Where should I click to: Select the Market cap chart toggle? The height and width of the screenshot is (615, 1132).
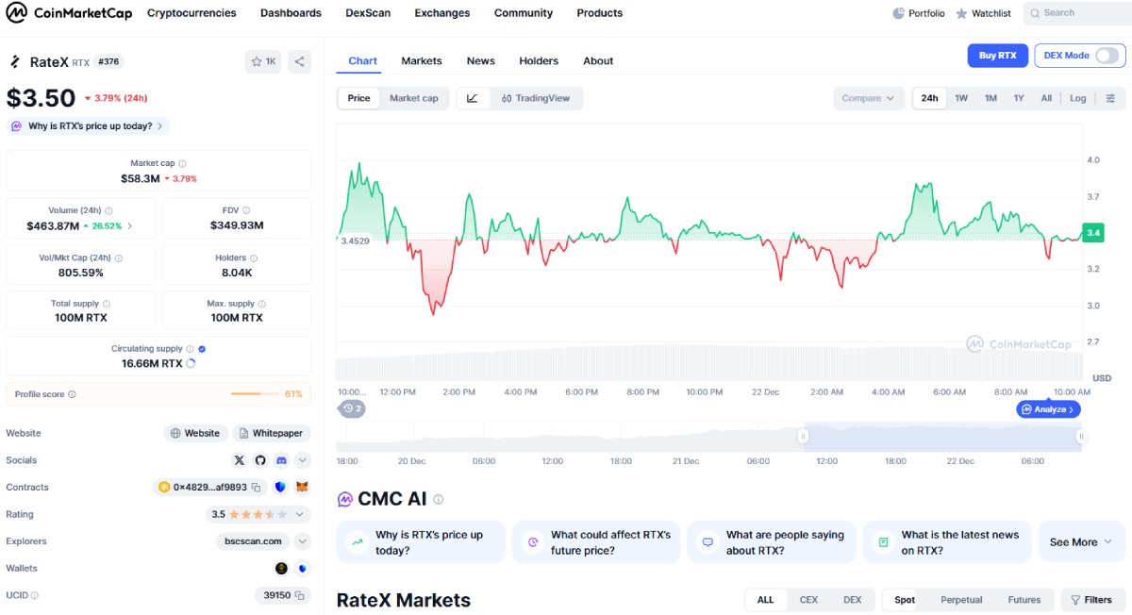tap(413, 98)
